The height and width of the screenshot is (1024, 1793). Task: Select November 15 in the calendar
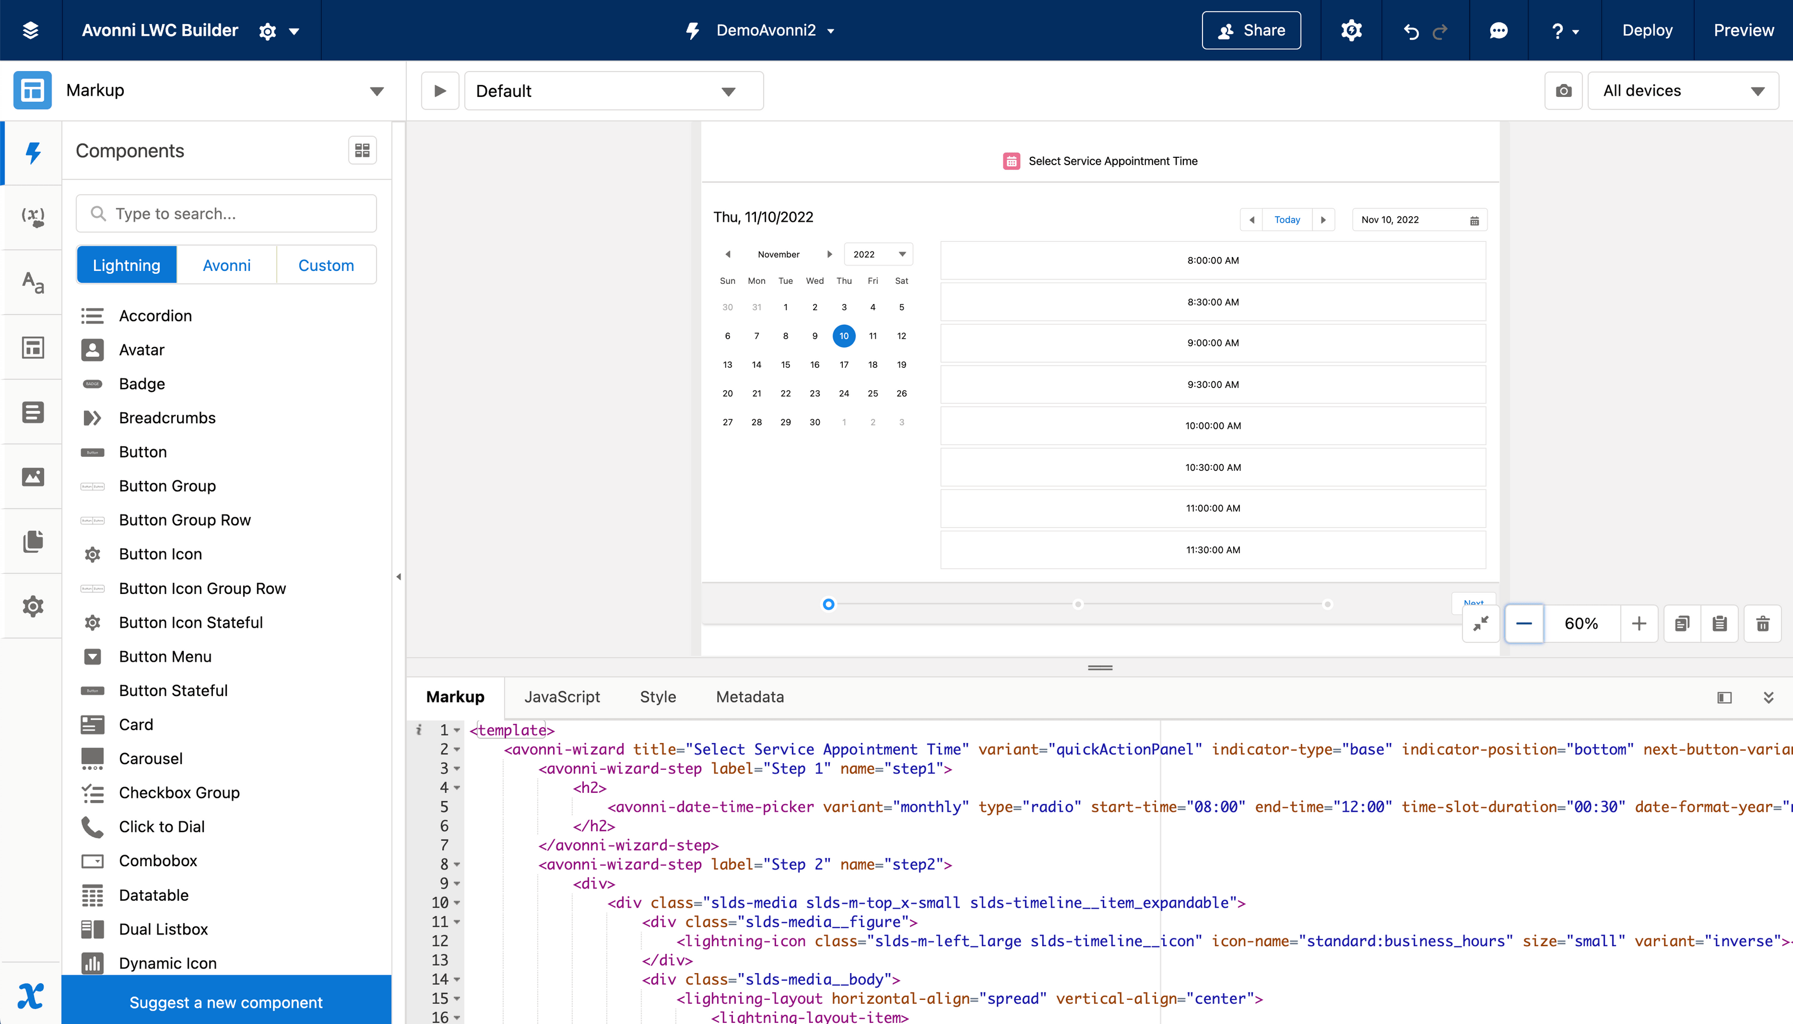coord(786,364)
